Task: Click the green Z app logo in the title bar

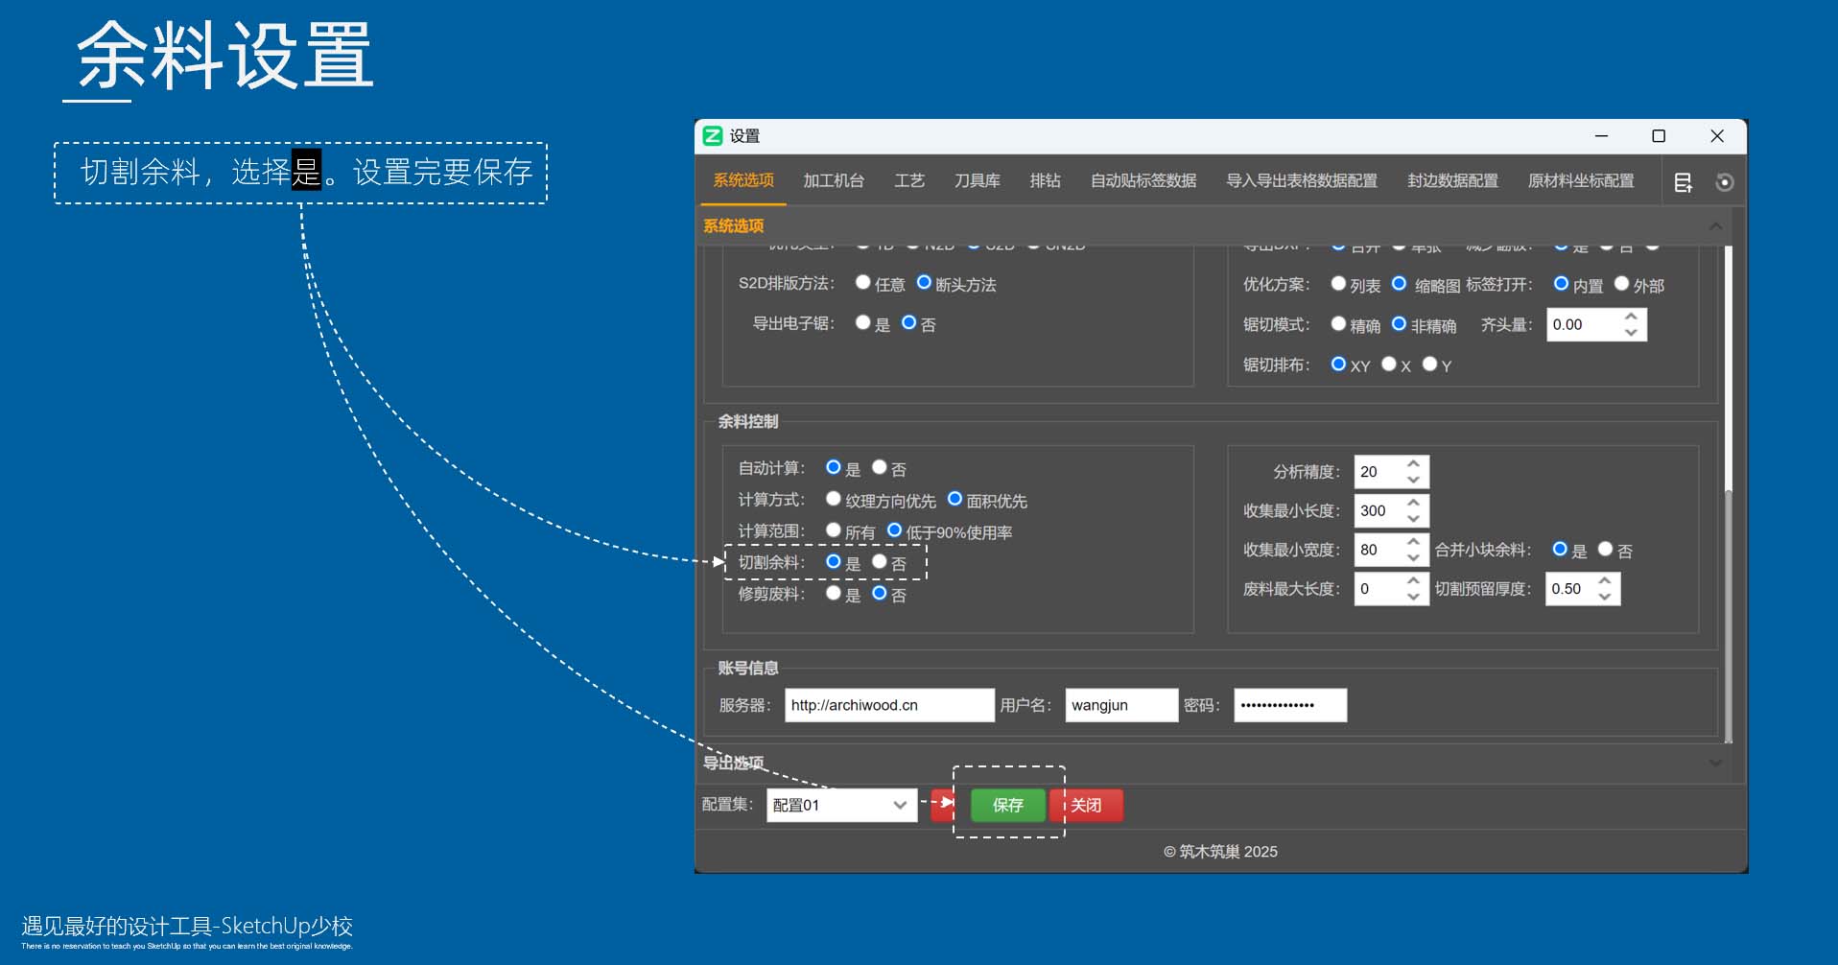Action: pyautogui.click(x=713, y=136)
